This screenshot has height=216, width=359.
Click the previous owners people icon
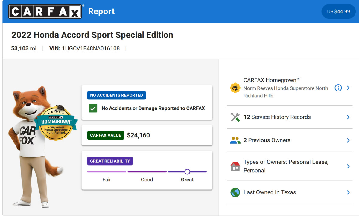click(235, 140)
